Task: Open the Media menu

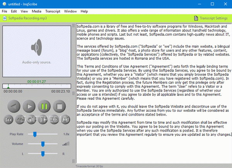Action: pyautogui.click(x=37, y=11)
